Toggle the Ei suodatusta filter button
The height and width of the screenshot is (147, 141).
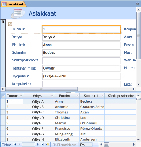click(65, 145)
